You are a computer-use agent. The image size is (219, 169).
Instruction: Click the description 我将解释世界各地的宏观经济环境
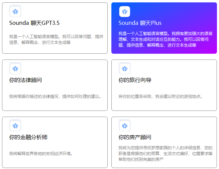tap(41, 154)
